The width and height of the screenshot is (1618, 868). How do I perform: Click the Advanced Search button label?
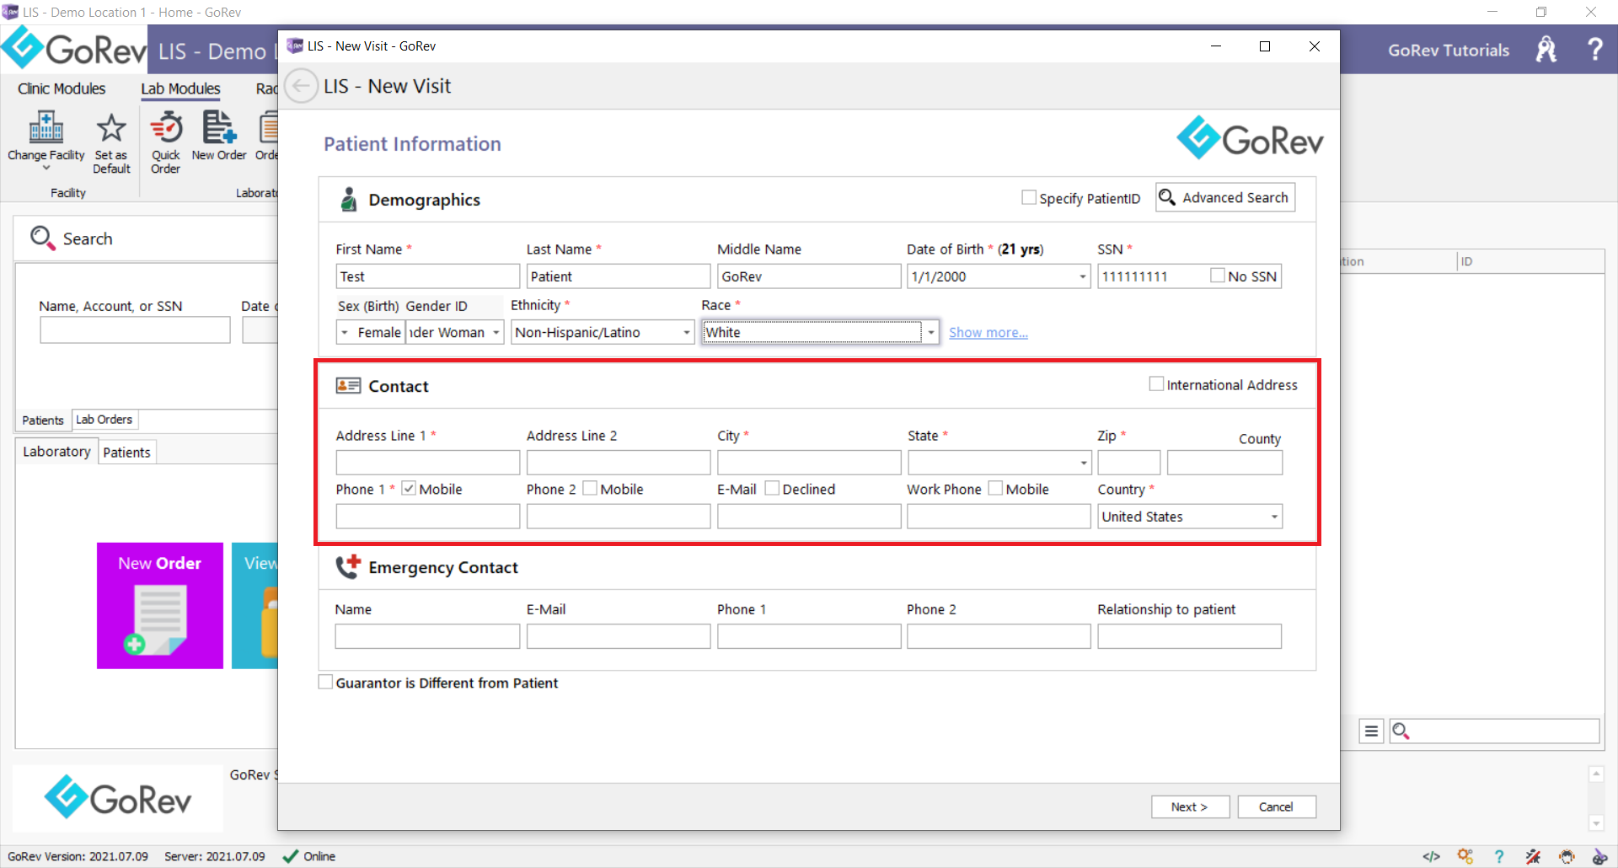click(1235, 197)
